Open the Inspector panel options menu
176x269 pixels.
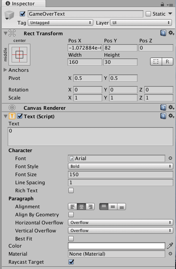[170, 4]
